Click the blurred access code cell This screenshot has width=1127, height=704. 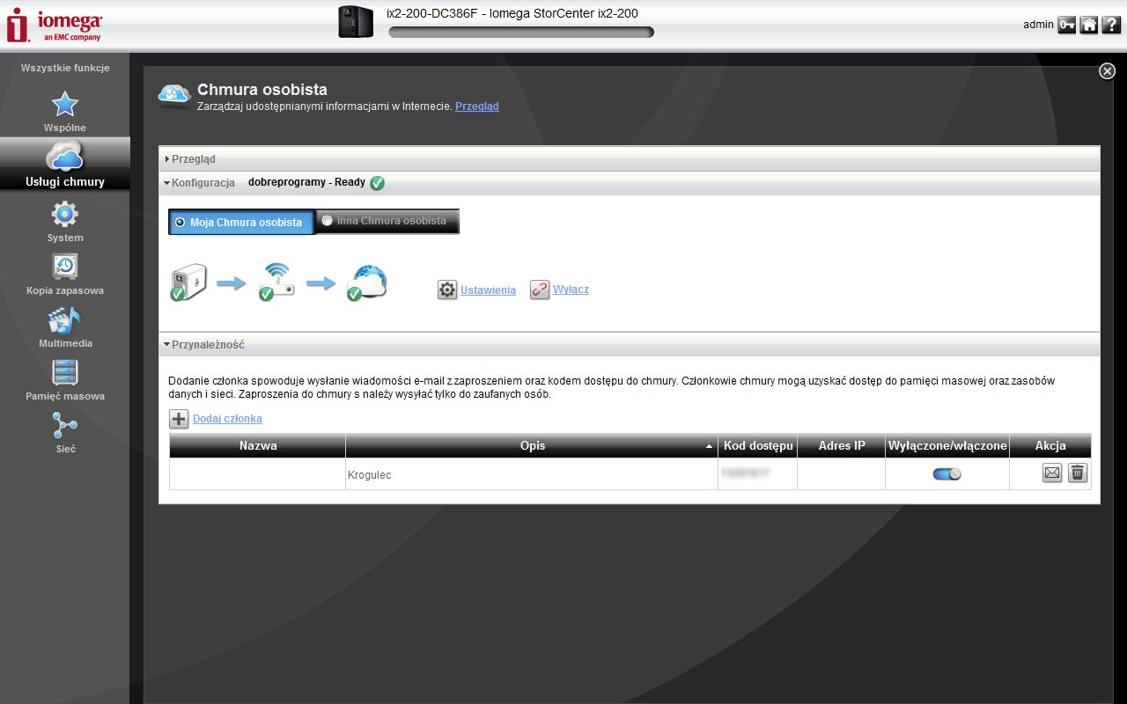(x=758, y=474)
